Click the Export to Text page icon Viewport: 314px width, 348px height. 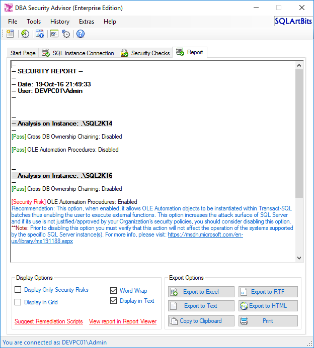[174, 306]
